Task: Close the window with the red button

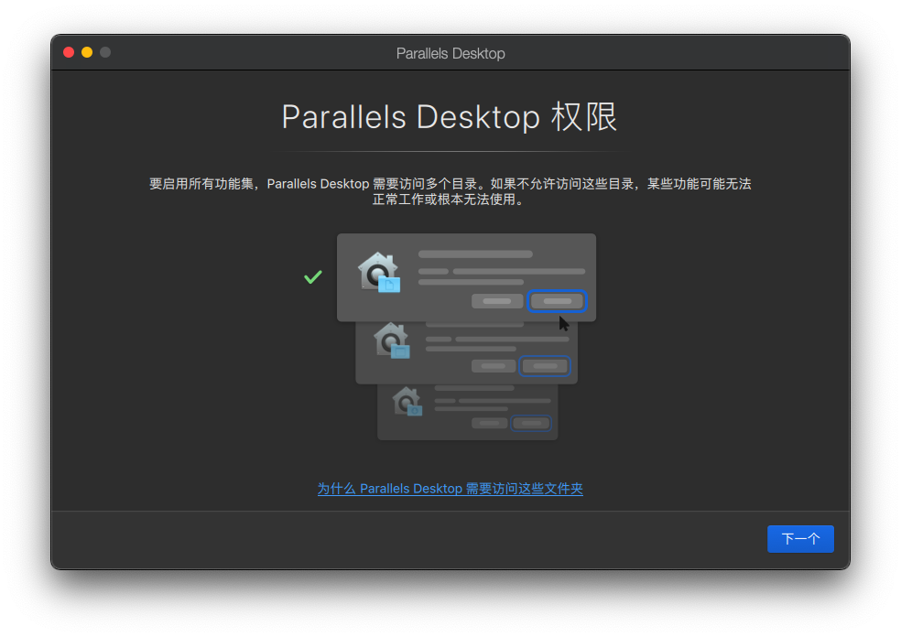Action: pyautogui.click(x=69, y=52)
